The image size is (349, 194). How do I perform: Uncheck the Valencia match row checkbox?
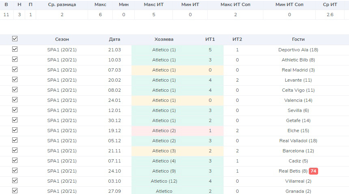pyautogui.click(x=15, y=99)
